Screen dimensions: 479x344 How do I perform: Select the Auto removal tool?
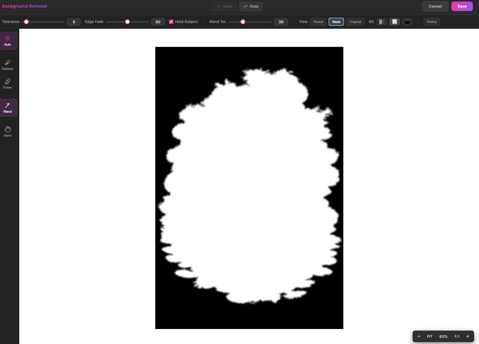(8, 41)
